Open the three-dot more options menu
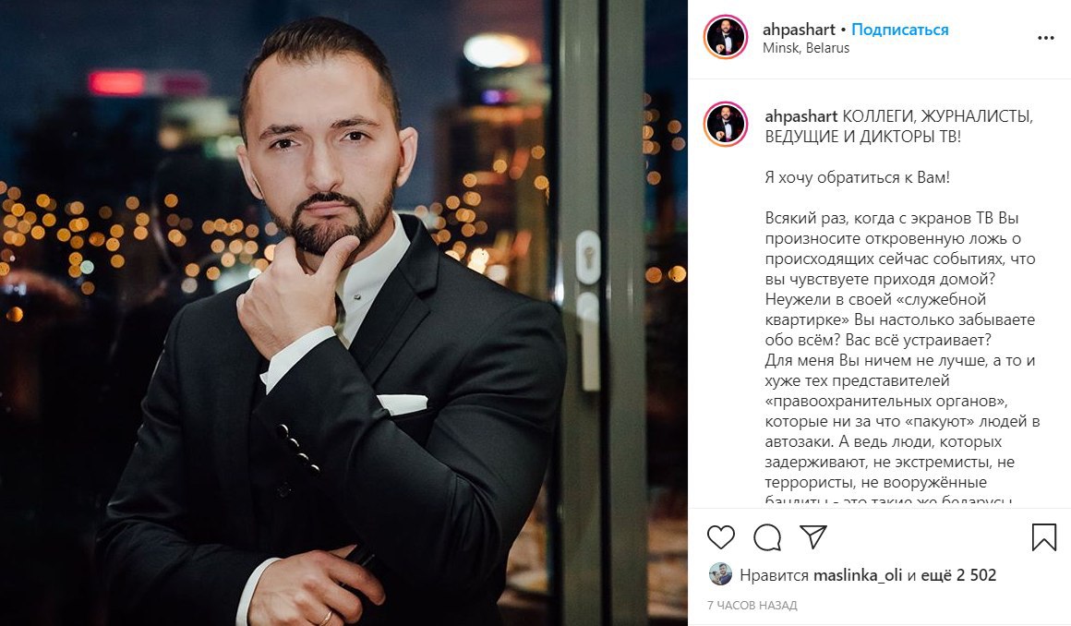 (1046, 38)
